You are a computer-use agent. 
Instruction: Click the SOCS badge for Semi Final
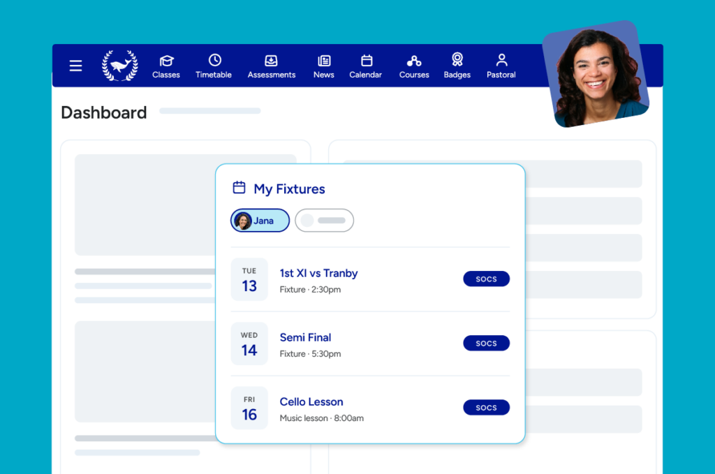tap(486, 343)
